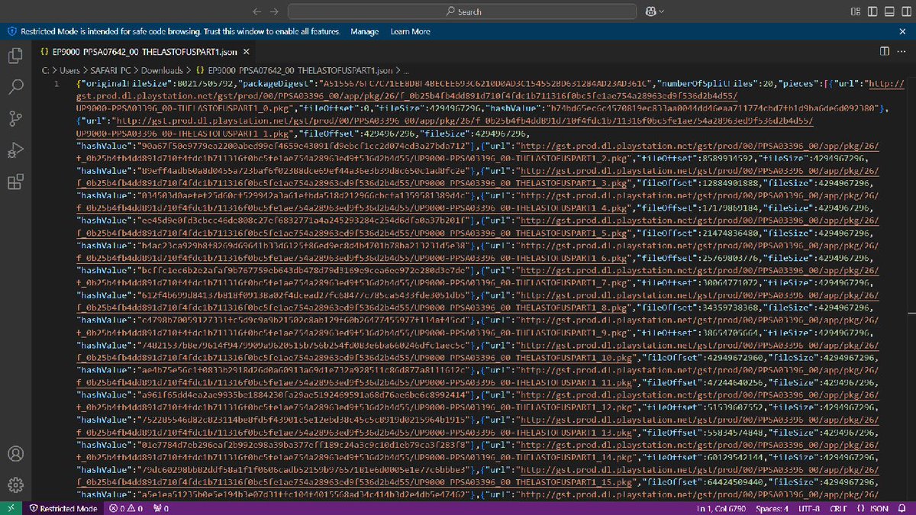Screen dimensions: 916x515
Task: Split the editor to the right
Action: (884, 51)
